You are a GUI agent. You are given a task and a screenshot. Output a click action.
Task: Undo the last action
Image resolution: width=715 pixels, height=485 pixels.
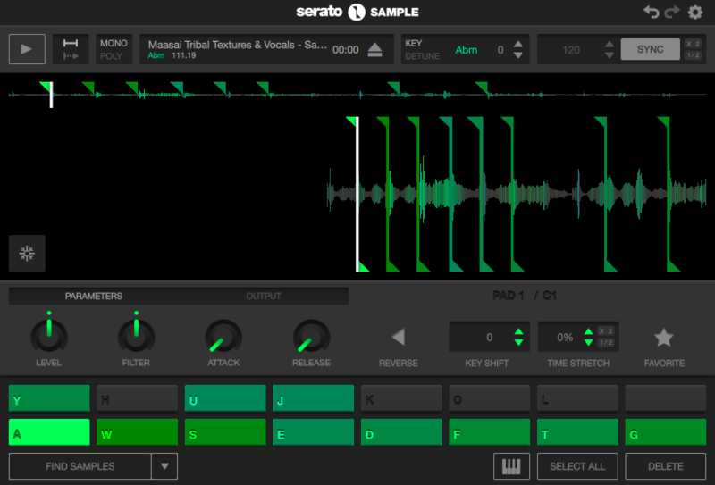pos(652,12)
